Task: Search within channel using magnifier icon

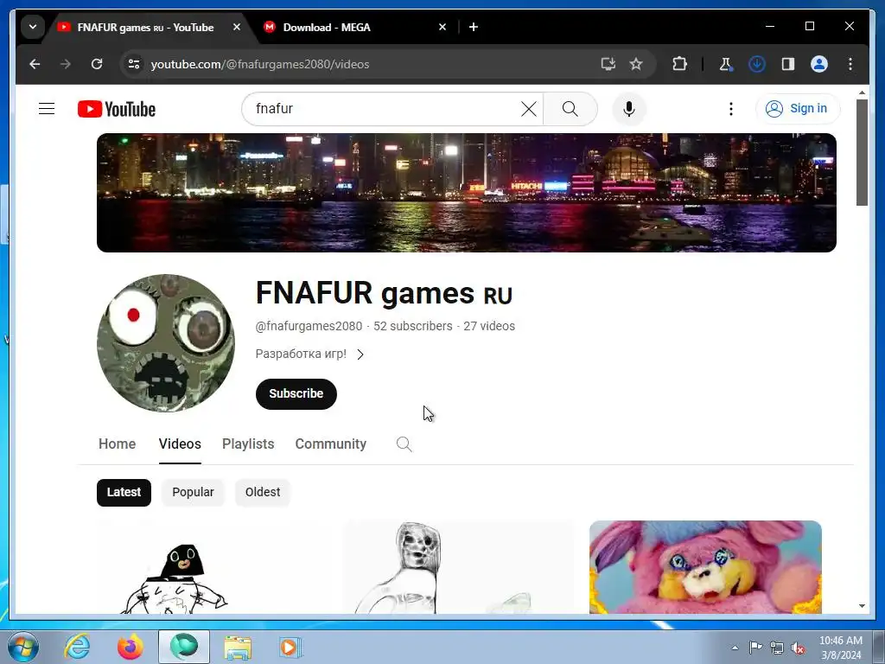Action: (x=404, y=444)
